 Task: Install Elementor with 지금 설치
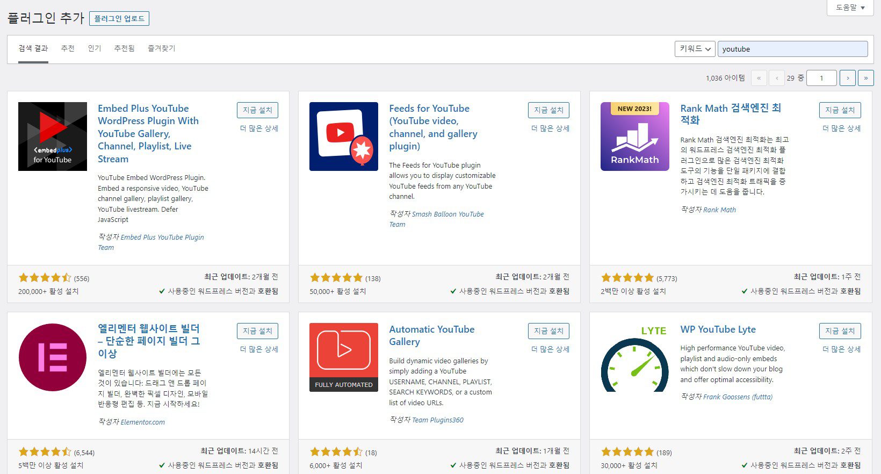[257, 331]
